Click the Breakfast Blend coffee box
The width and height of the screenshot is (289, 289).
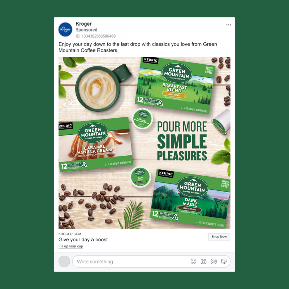[x=175, y=85]
